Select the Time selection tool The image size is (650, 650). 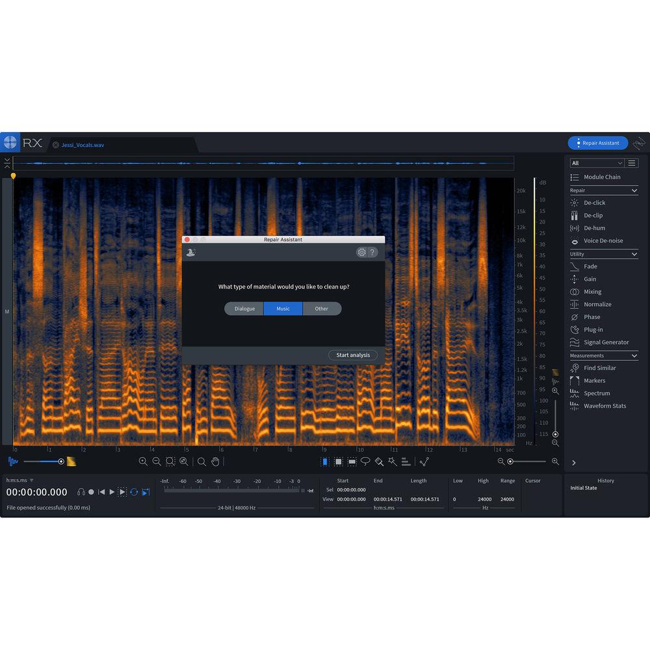click(324, 461)
